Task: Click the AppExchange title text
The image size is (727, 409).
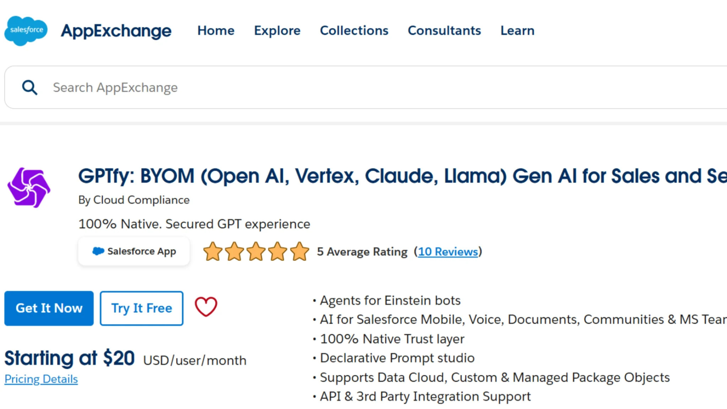Action: (116, 31)
